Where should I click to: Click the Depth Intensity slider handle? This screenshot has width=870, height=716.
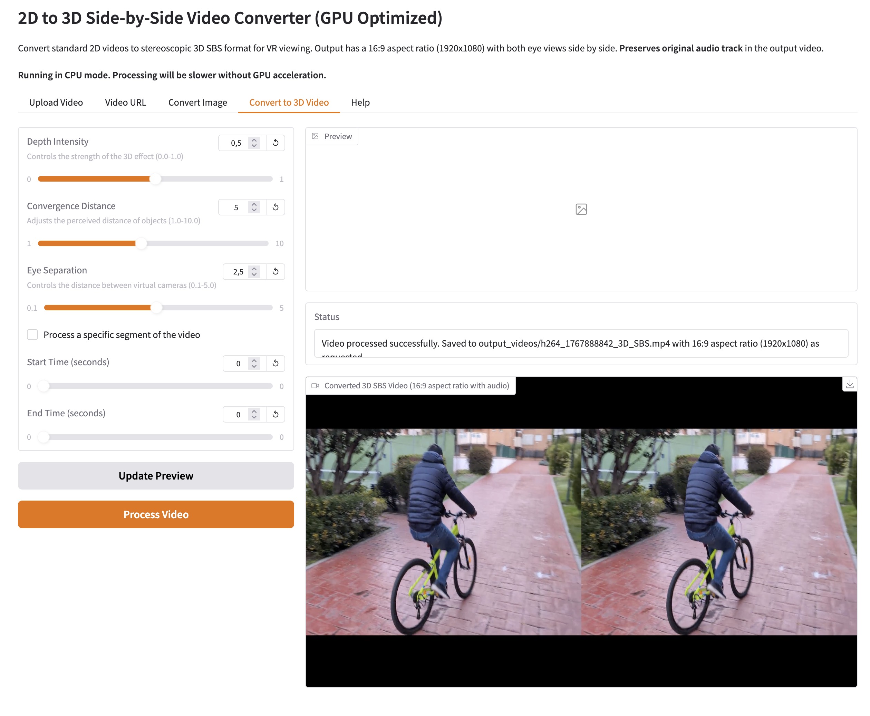(x=155, y=179)
